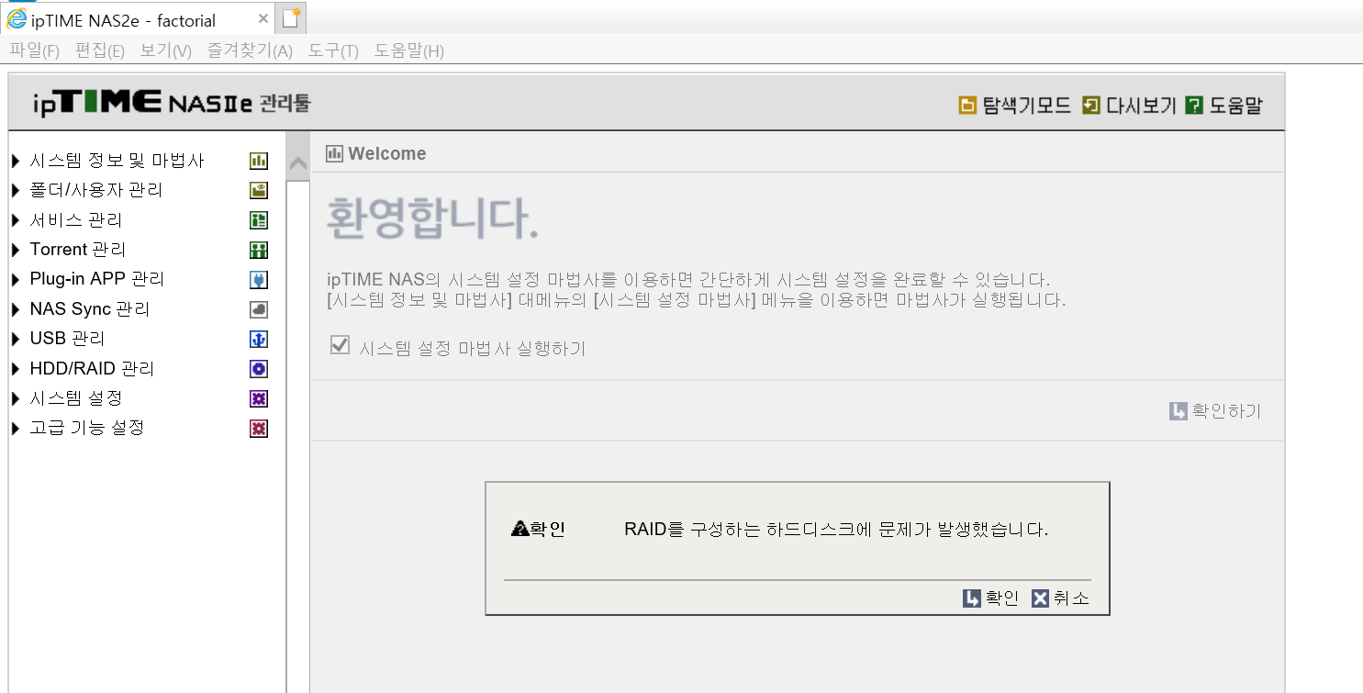Click the warning triangle icon in dialog

(520, 529)
